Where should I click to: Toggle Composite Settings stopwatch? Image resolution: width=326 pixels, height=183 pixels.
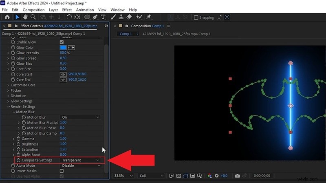tap(18, 160)
